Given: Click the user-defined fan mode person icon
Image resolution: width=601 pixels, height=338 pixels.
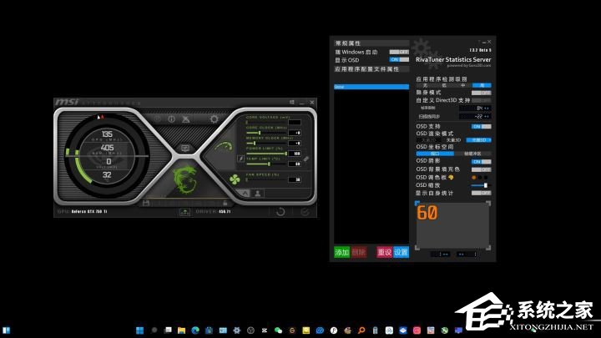Looking at the screenshot, I should pos(258,194).
